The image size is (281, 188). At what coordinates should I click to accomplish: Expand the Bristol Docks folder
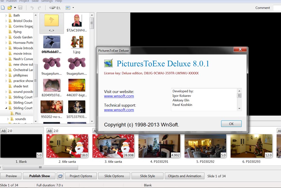pyautogui.click(x=6, y=21)
